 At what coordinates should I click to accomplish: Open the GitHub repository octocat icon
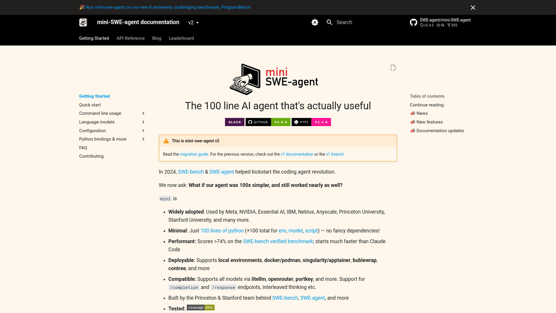[x=413, y=22]
